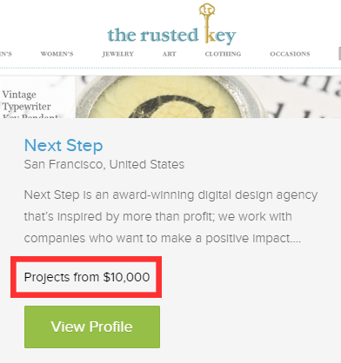Screen dimensions: 341x363
Task: Click the Vintage Typewriter Key Pendant caption
Action: [x=30, y=106]
